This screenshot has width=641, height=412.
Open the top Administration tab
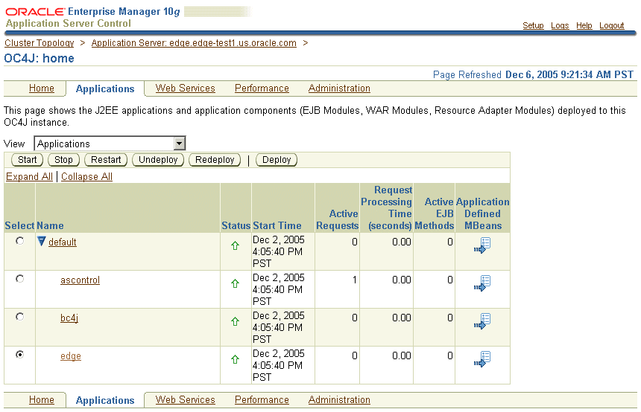pos(339,88)
